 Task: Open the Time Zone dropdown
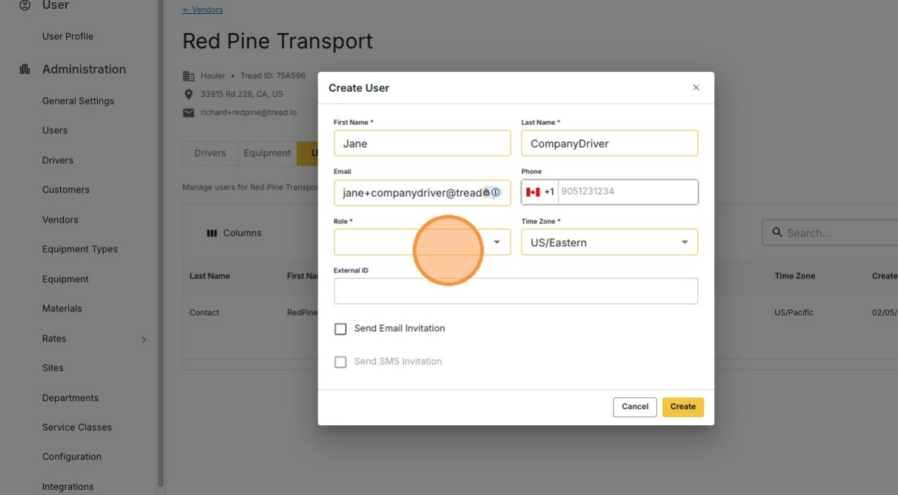tap(609, 242)
